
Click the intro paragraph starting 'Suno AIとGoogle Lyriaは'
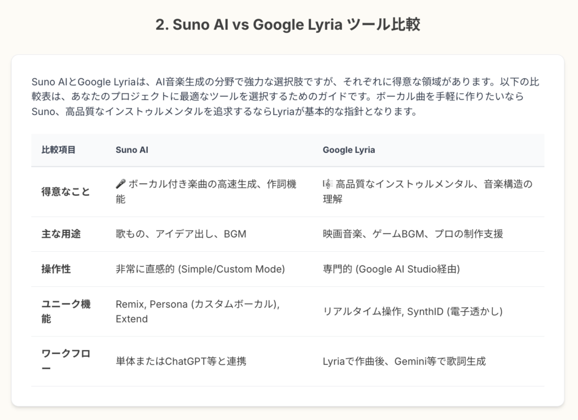click(x=286, y=96)
